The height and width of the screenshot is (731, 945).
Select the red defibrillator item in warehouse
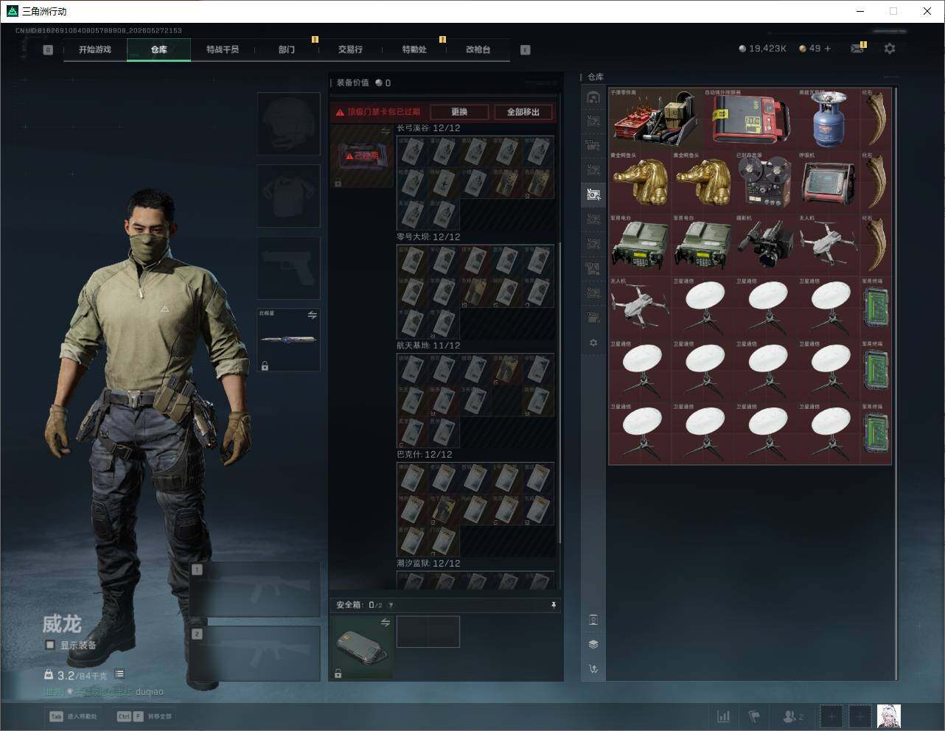[x=750, y=119]
